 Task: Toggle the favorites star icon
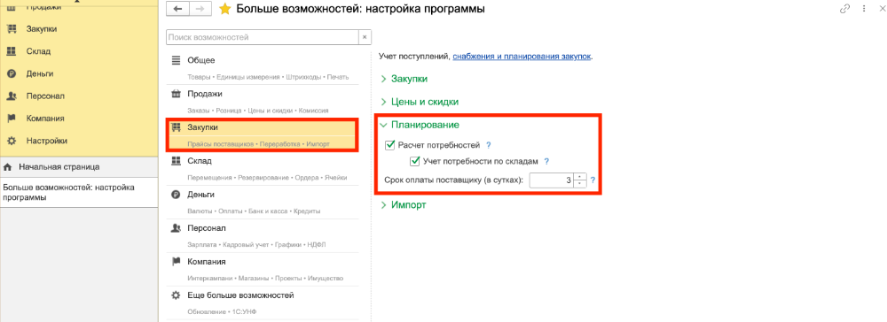224,9
